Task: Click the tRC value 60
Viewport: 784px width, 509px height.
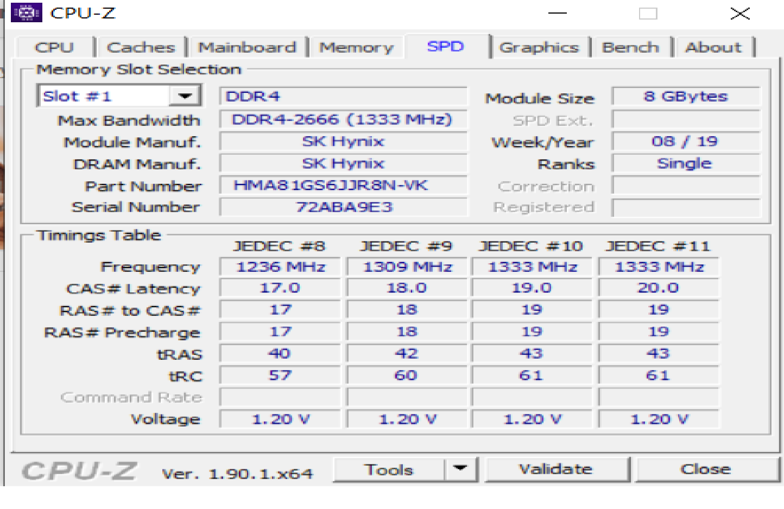Action: coord(407,375)
